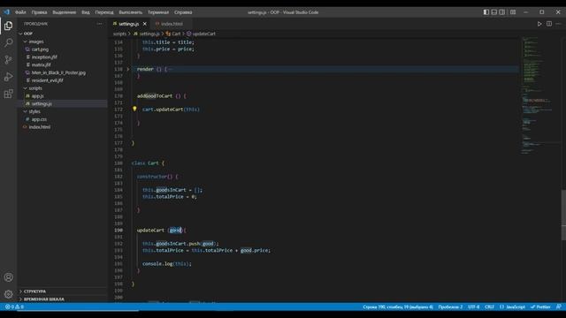The image size is (566, 318).
Task: Toggle the Panel layout icon
Action: click(494, 12)
